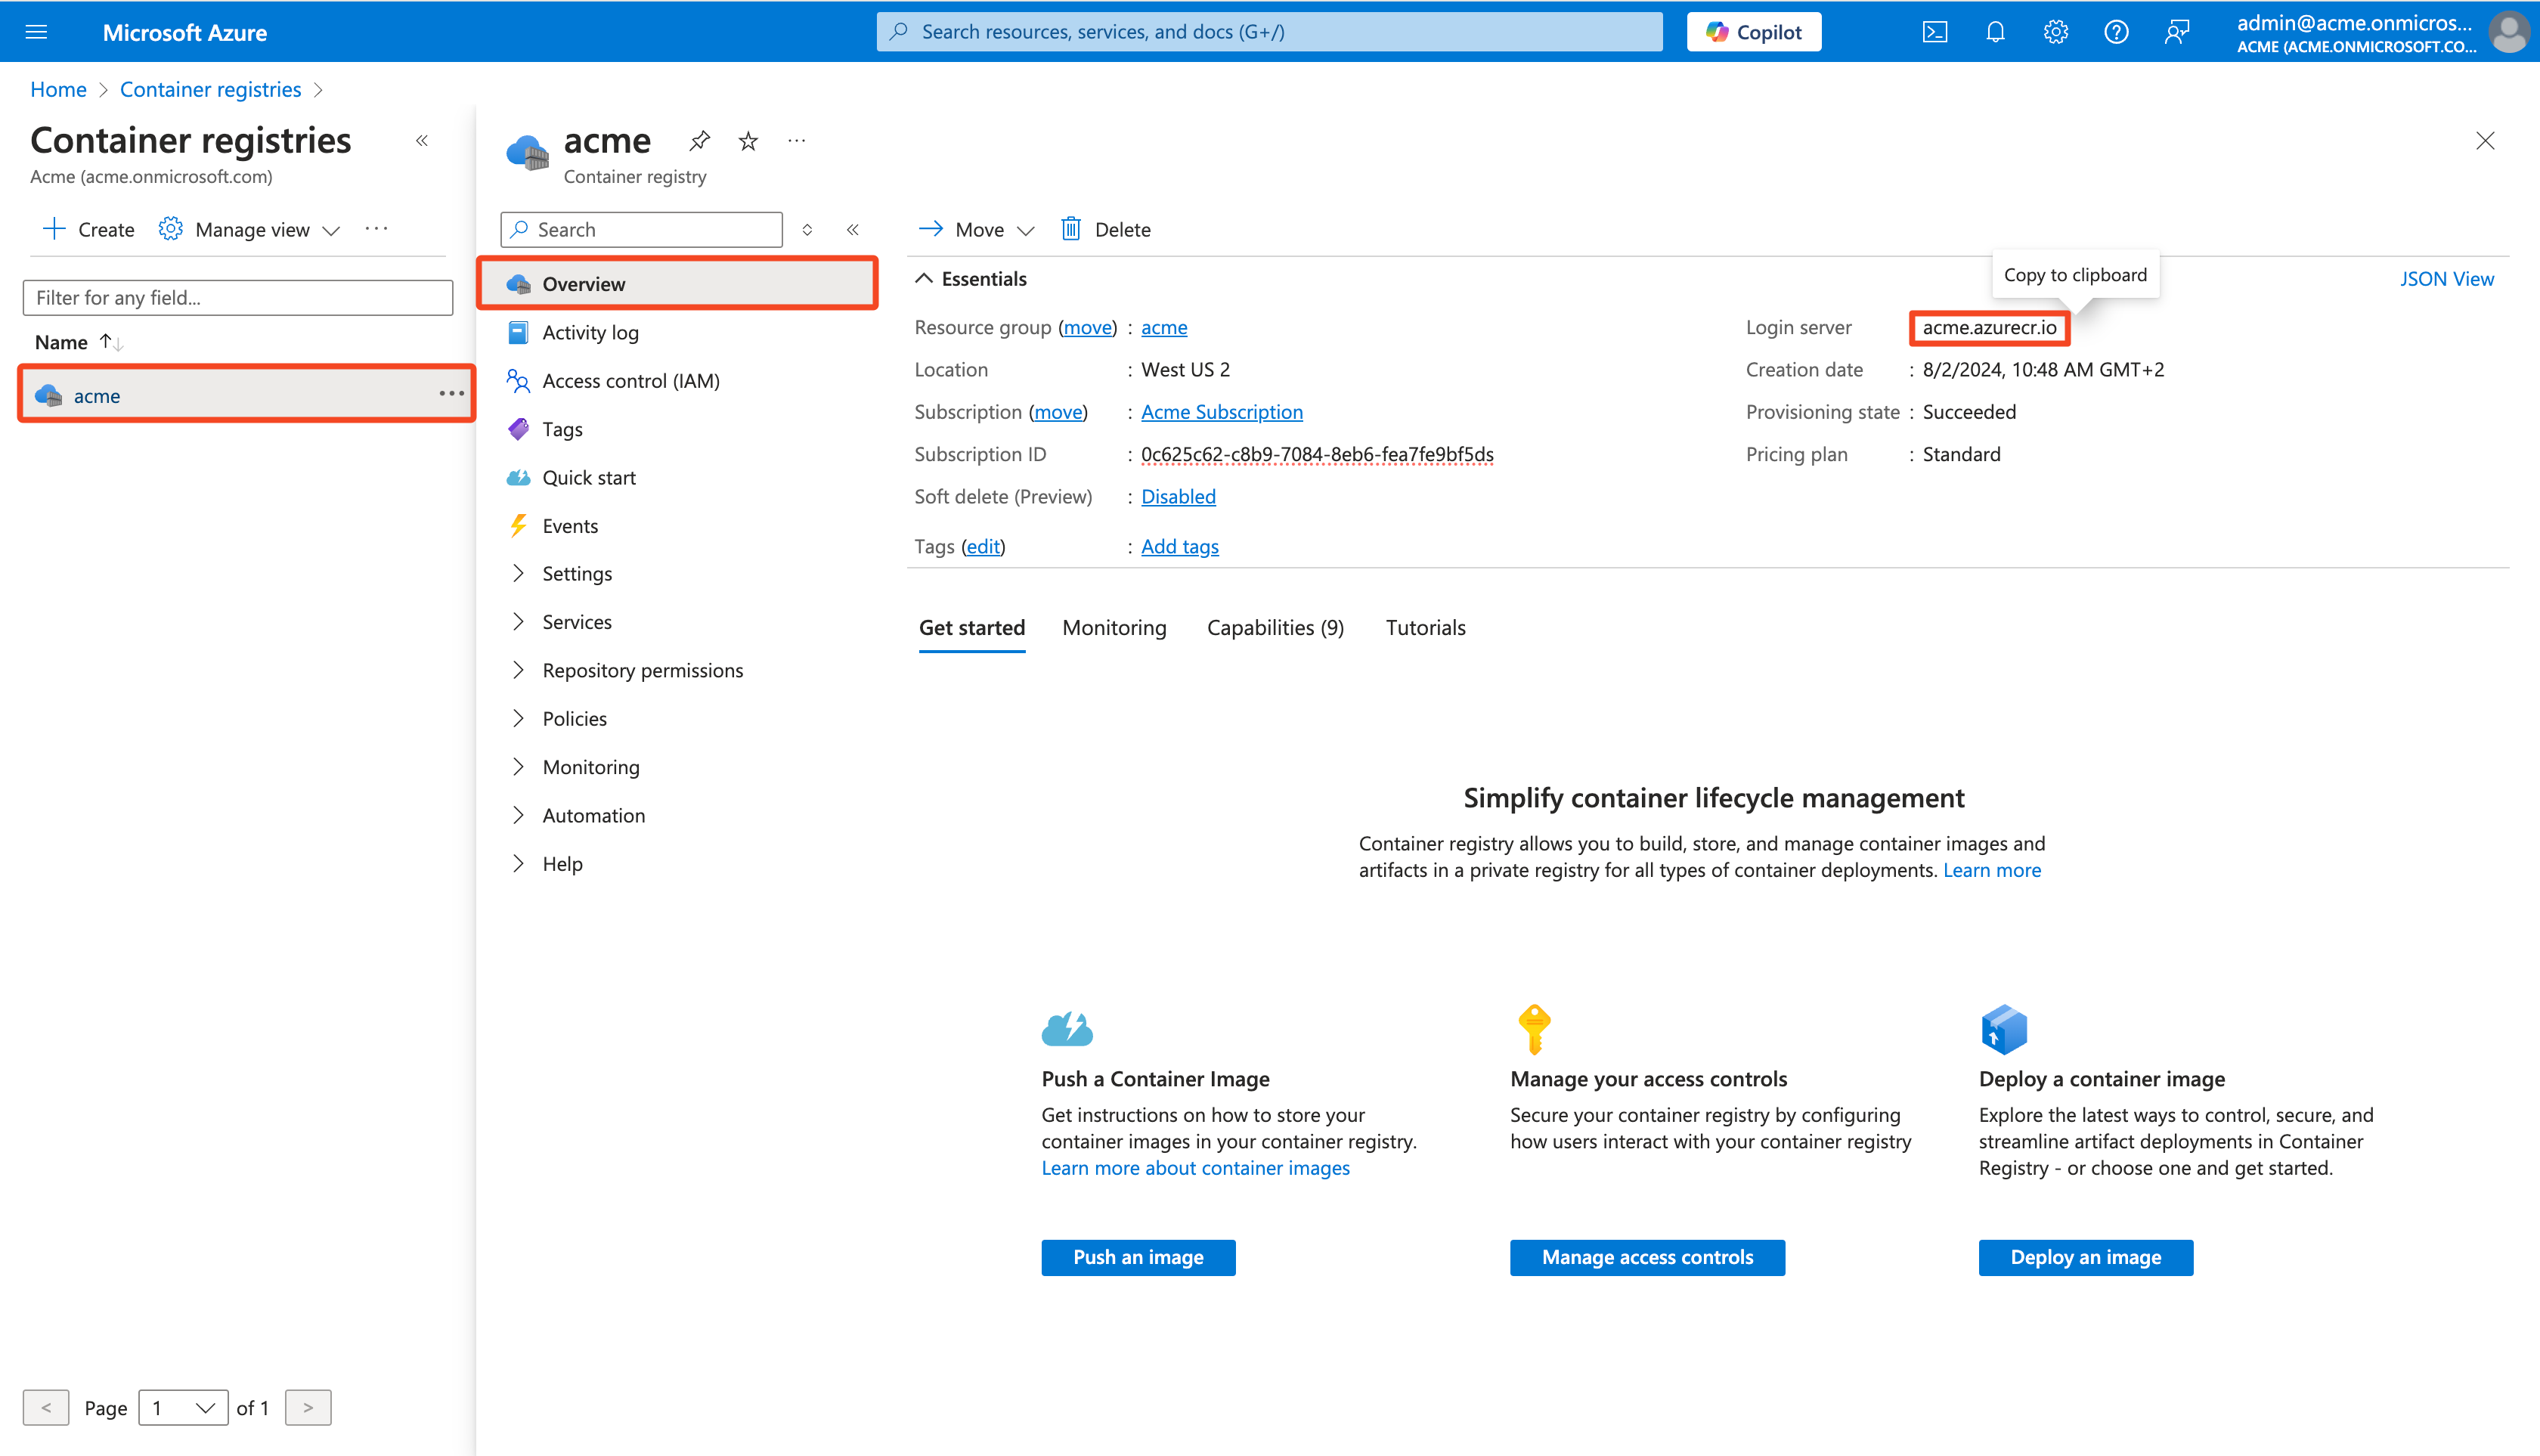This screenshot has height=1456, width=2540.
Task: Open the Move dropdown
Action: 976,230
